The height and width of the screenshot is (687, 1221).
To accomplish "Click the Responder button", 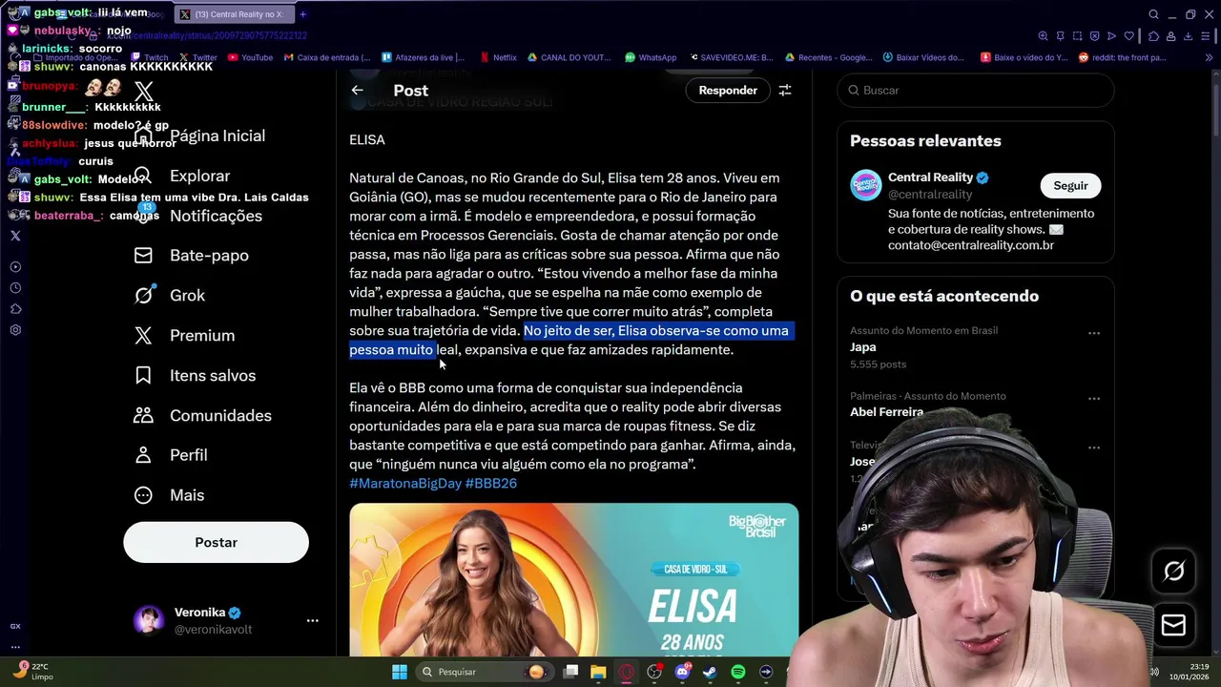I will pyautogui.click(x=728, y=91).
